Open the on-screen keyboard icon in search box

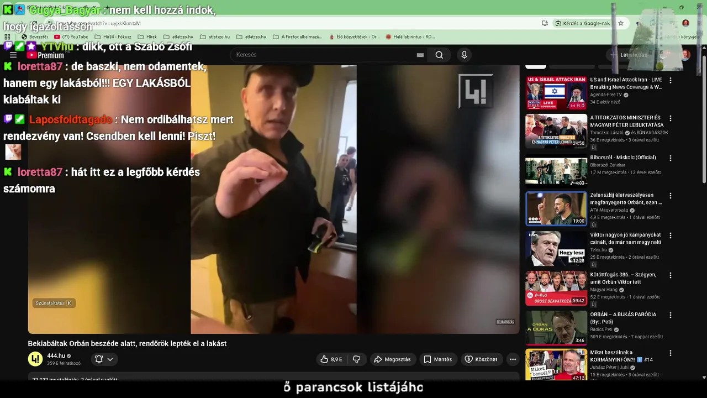point(420,55)
